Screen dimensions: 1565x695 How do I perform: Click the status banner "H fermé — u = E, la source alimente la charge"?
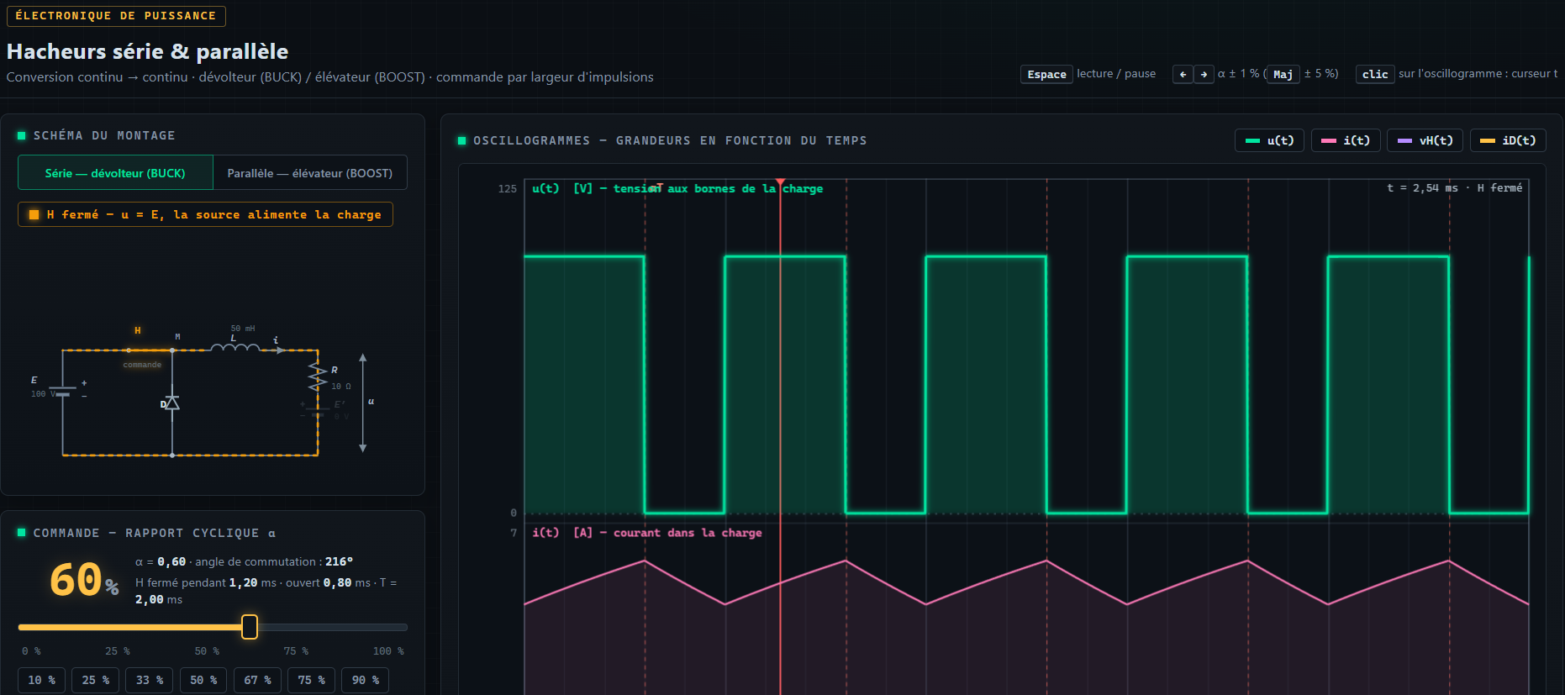click(x=205, y=214)
